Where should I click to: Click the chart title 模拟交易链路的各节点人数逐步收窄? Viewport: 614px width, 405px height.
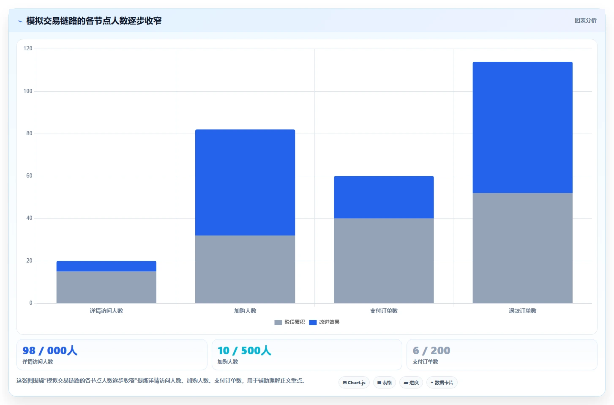(94, 21)
